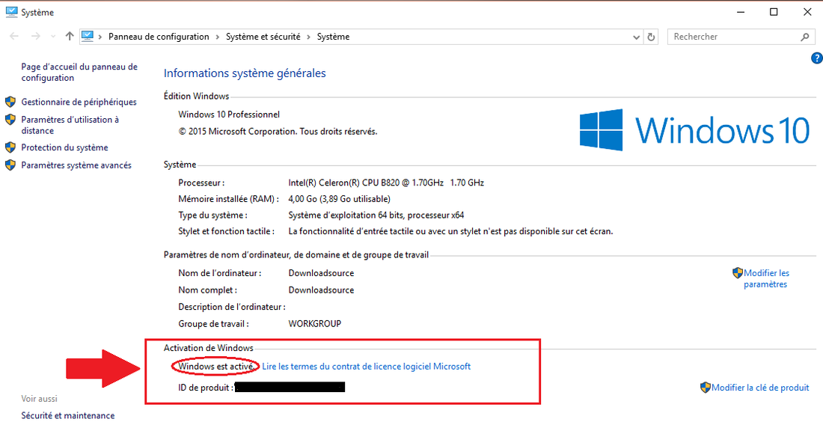Select Système d'exploitation 64 bits value
Image resolution: width=823 pixels, height=434 pixels.
[x=376, y=216]
